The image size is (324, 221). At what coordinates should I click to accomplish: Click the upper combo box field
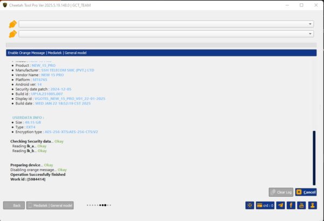click(x=166, y=24)
